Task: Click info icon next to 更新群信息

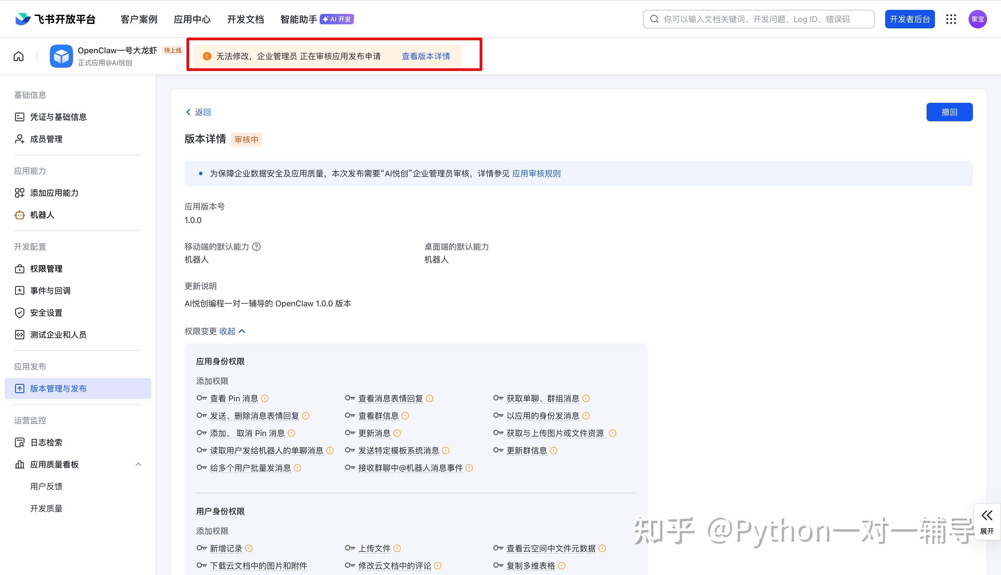Action: coord(554,451)
